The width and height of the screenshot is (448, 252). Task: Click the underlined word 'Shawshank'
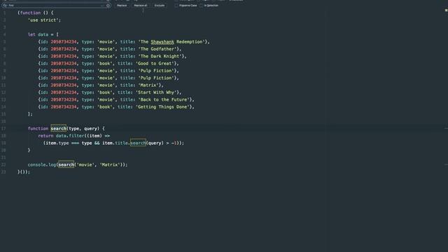pos(162,42)
